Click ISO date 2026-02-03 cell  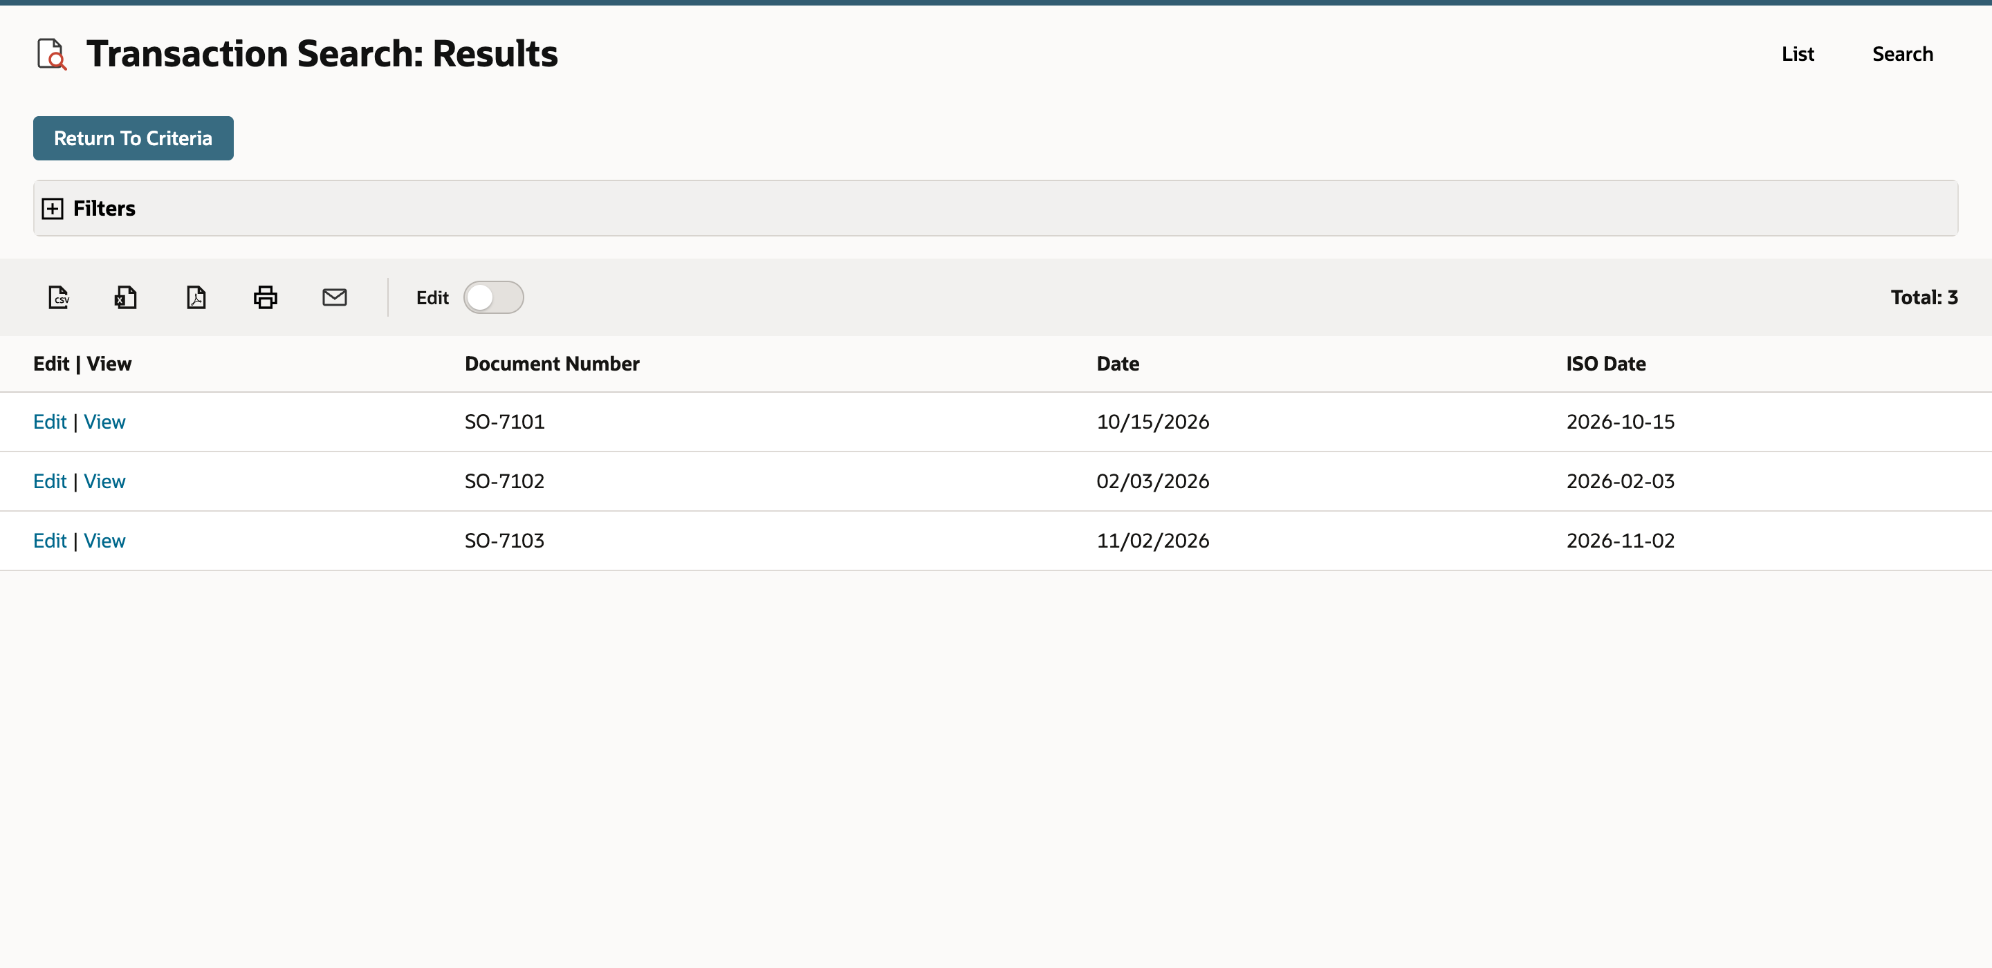point(1620,481)
